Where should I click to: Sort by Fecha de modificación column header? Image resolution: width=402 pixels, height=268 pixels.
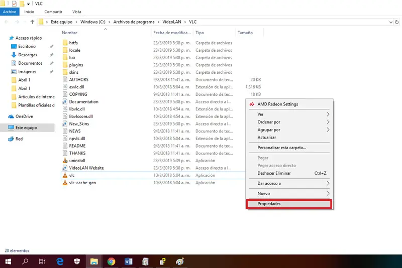pos(172,33)
